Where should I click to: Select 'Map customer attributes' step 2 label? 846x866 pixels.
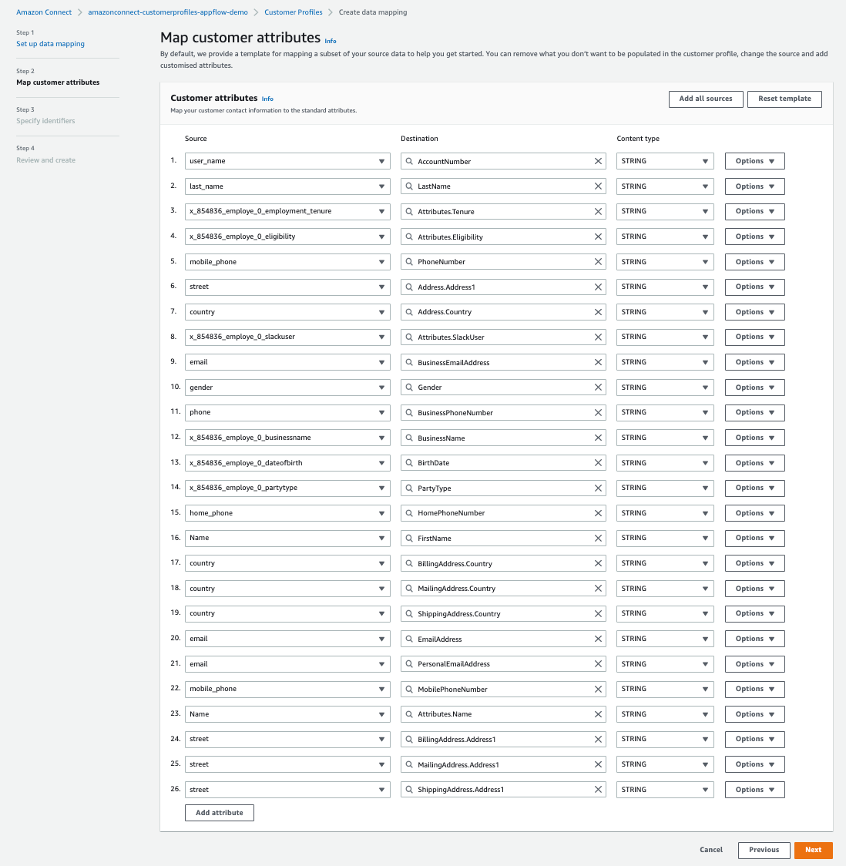(x=58, y=82)
